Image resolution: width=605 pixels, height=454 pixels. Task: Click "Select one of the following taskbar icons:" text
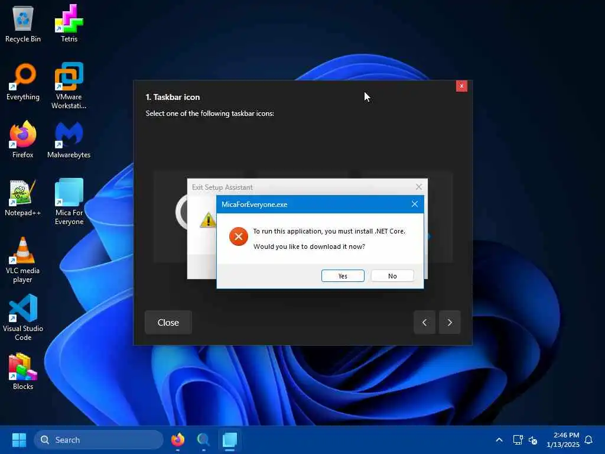210,113
